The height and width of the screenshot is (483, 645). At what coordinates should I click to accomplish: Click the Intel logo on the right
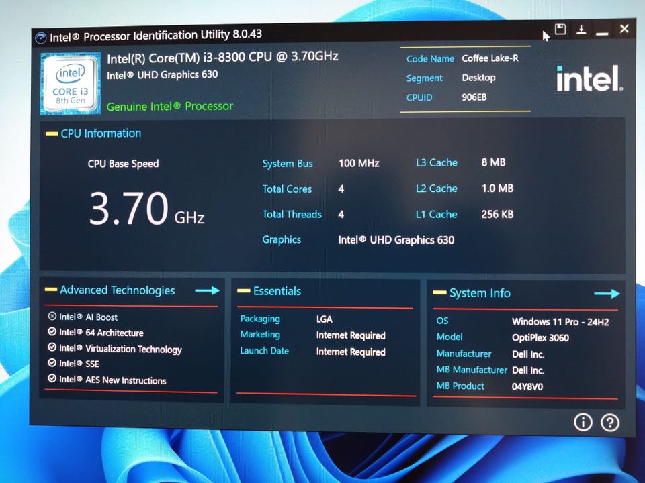pos(589,78)
